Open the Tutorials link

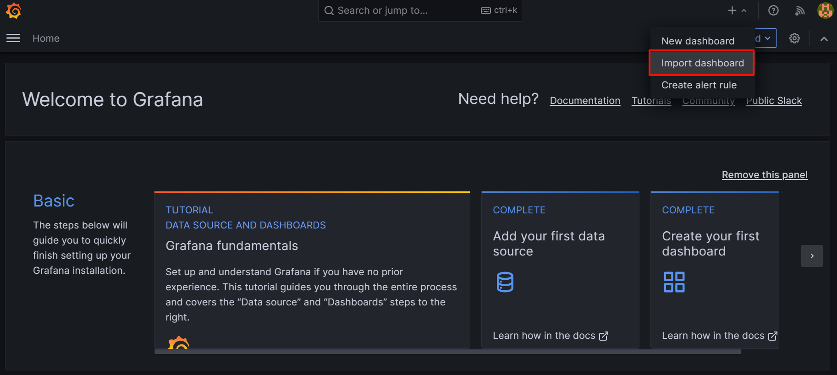651,101
